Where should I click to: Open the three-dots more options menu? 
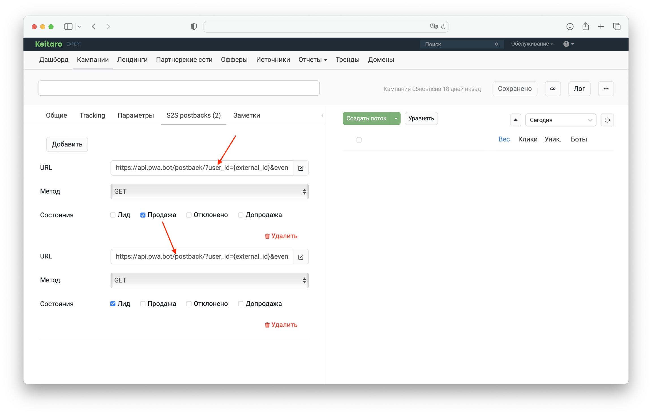(606, 89)
